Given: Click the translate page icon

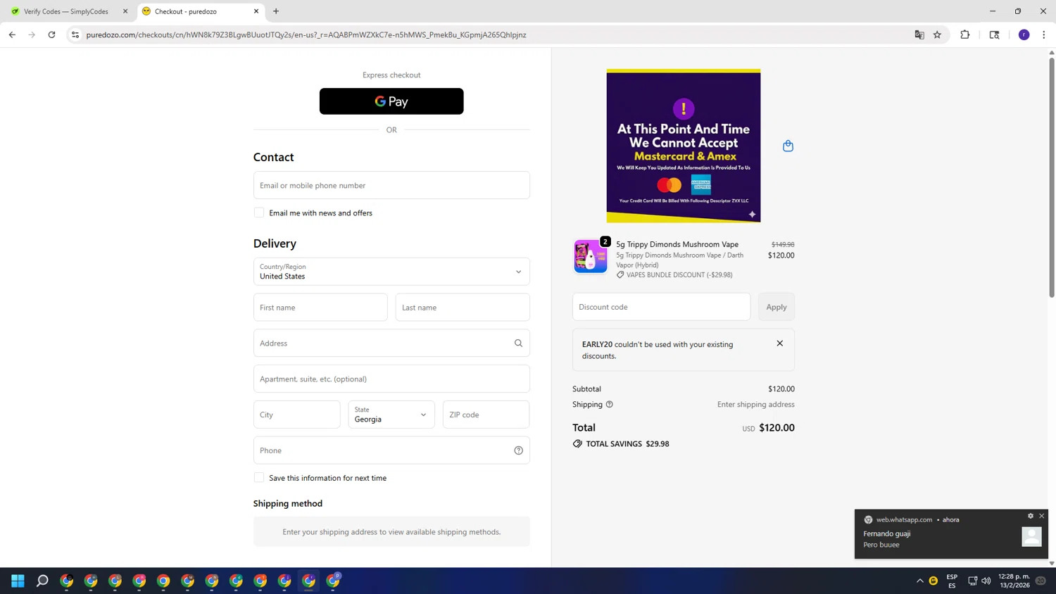Looking at the screenshot, I should (919, 34).
